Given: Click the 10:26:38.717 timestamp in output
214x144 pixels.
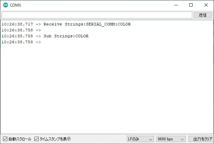Looking at the screenshot, I should click(x=17, y=24).
